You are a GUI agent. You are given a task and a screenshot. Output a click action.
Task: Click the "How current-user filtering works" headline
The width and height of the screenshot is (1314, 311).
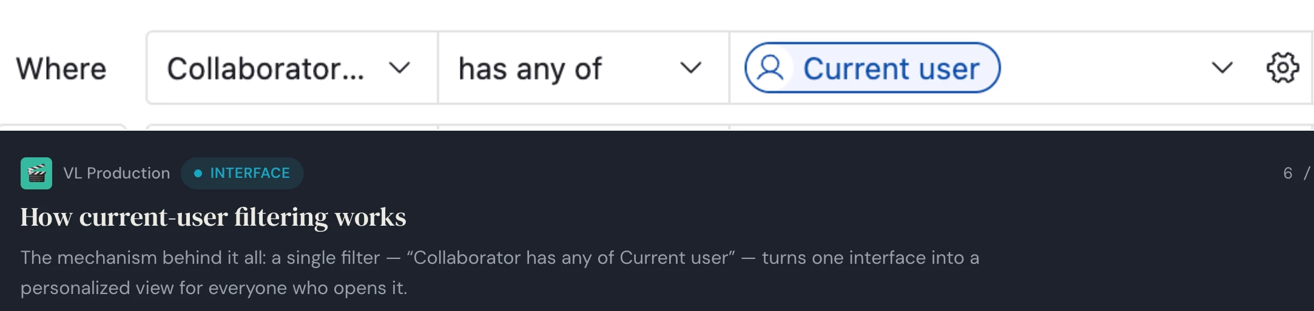click(x=213, y=217)
